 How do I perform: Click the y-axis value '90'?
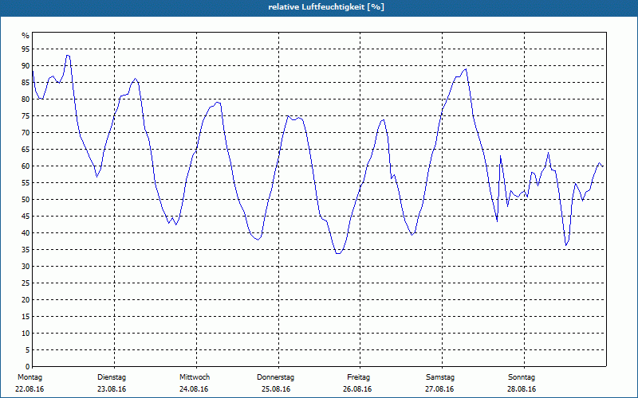26,66
